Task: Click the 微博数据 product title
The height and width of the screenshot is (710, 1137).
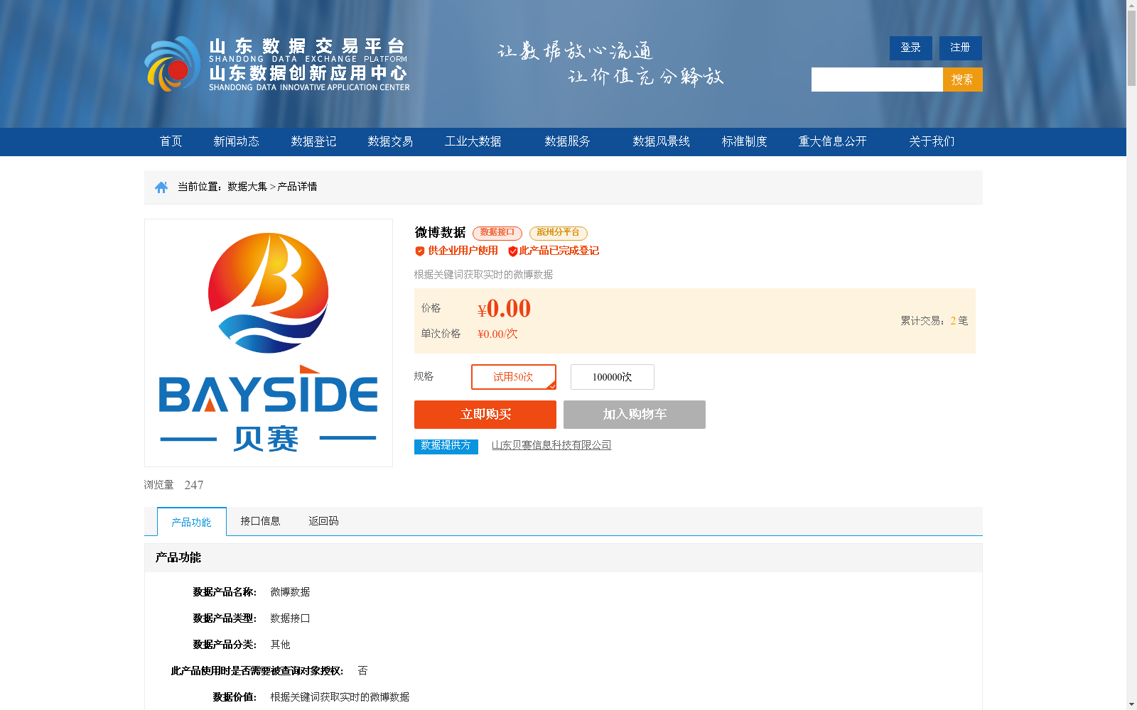Action: pyautogui.click(x=441, y=232)
